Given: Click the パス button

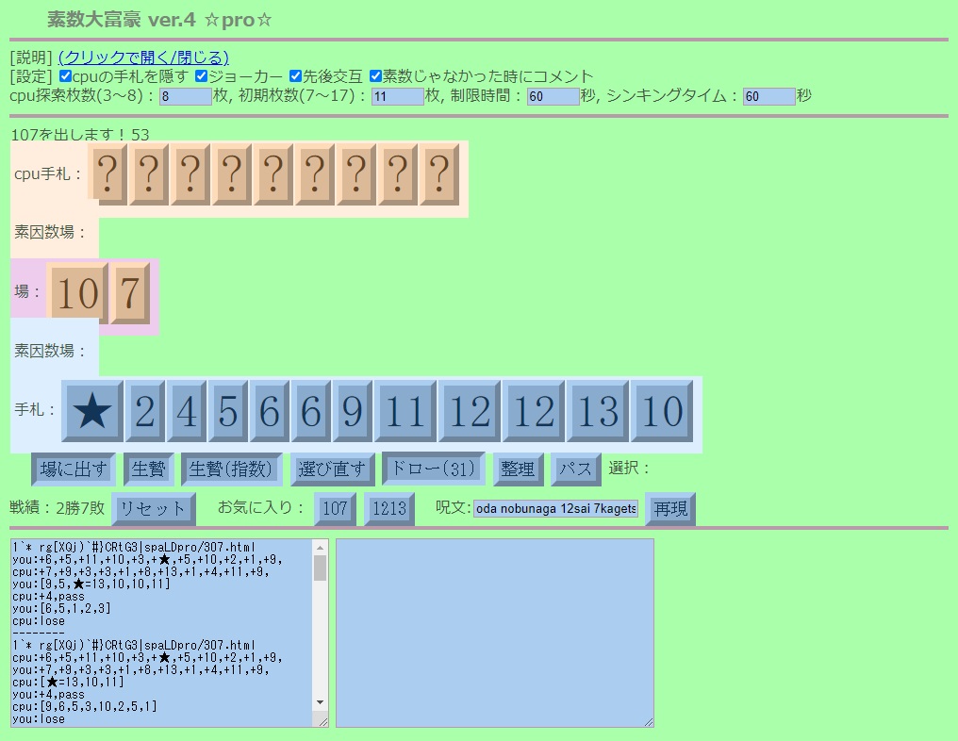Looking at the screenshot, I should click(575, 469).
